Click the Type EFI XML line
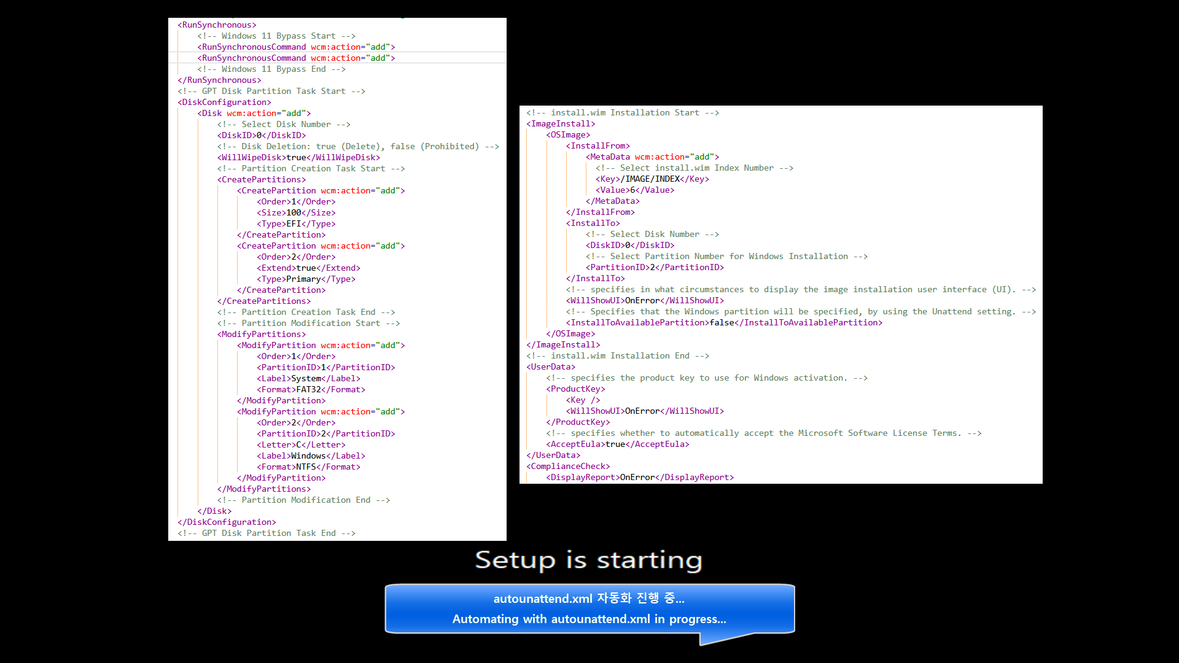Image resolution: width=1179 pixels, height=663 pixels. click(296, 224)
